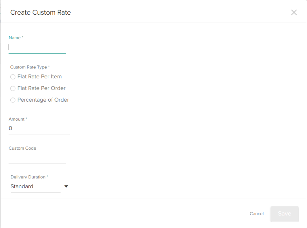Click the Name field label
The image size is (307, 228).
pyautogui.click(x=14, y=37)
